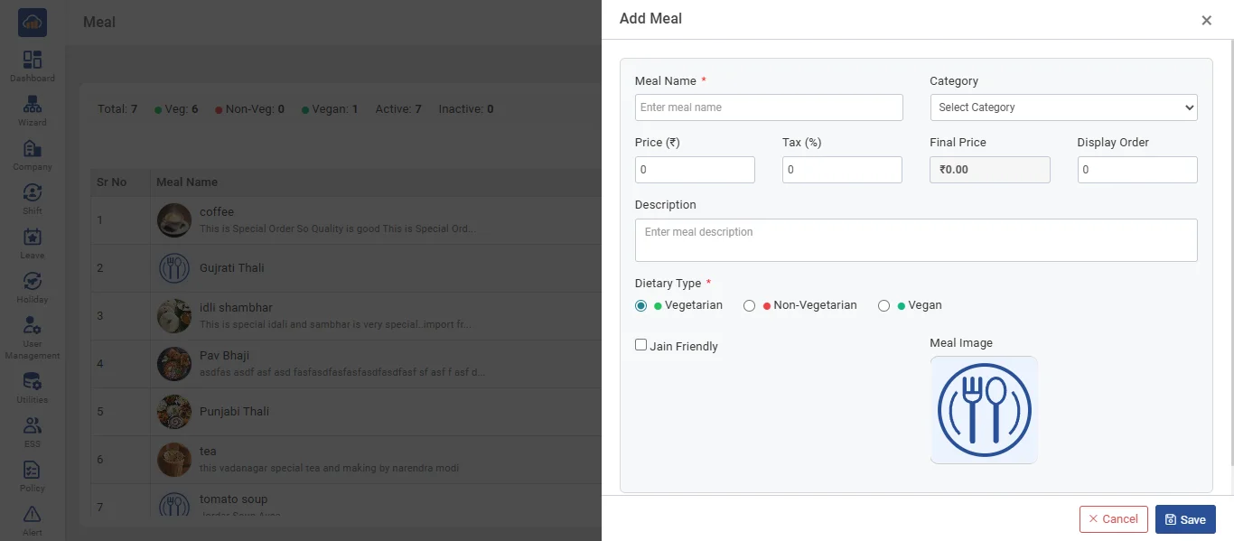Click the Total: 7 count
Image resolution: width=1234 pixels, height=541 pixels.
pyautogui.click(x=117, y=109)
